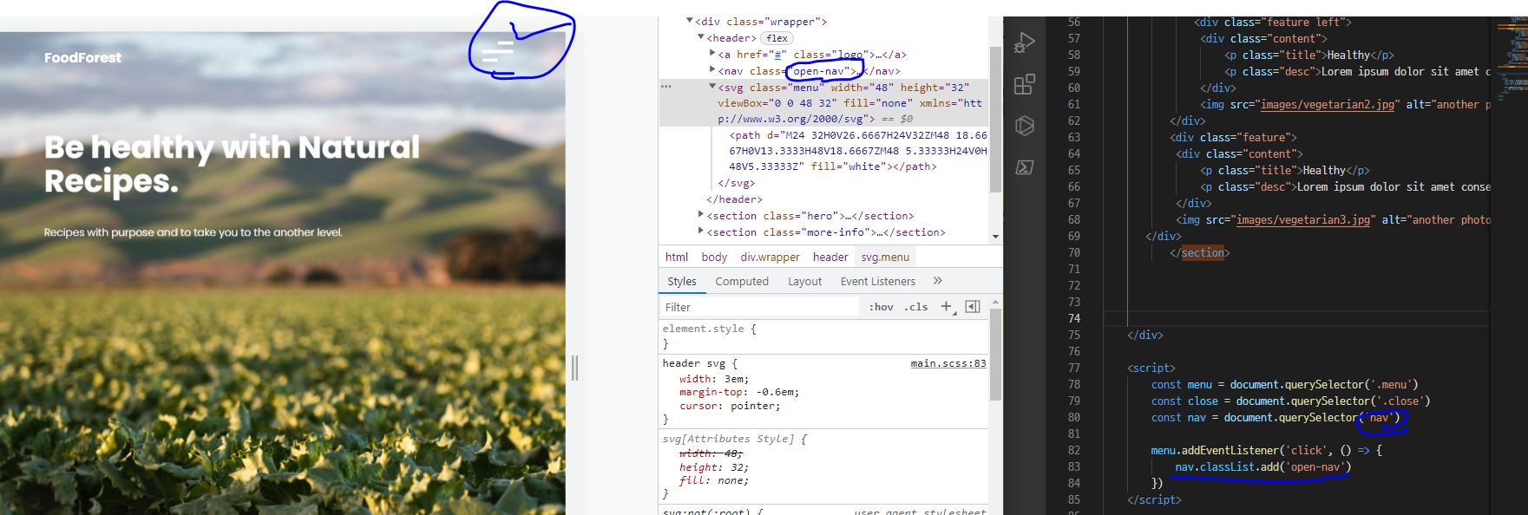The height and width of the screenshot is (515, 1528).
Task: Select body in the breadcrumb trail
Action: [714, 257]
